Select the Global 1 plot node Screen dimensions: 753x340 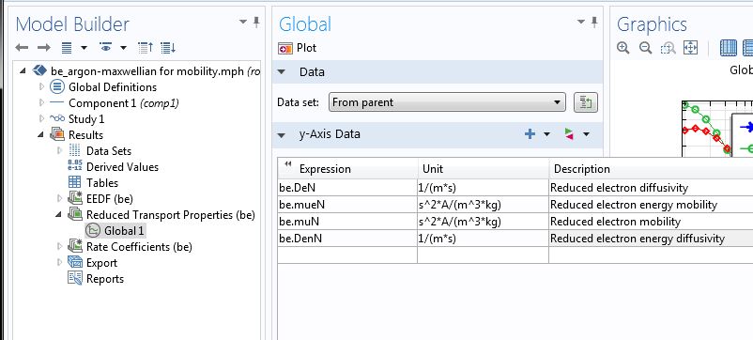coord(115,230)
